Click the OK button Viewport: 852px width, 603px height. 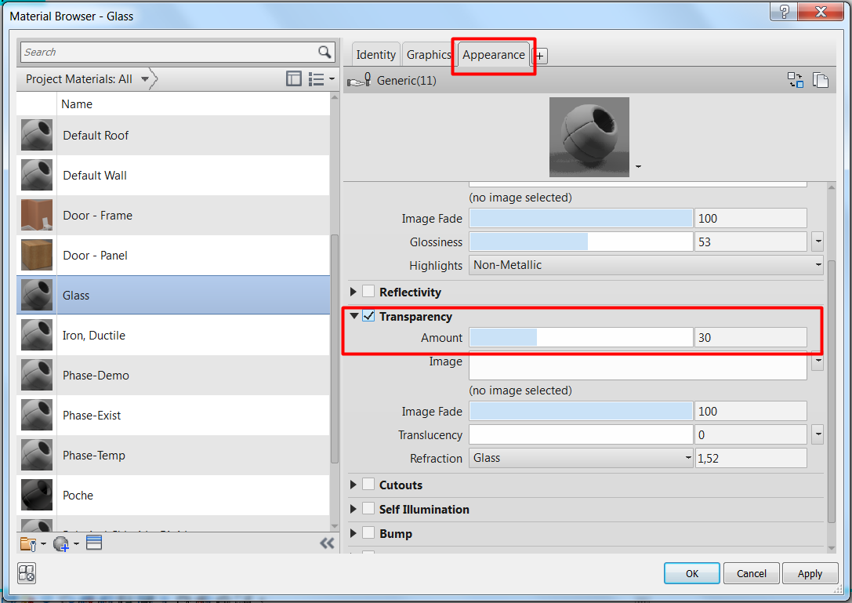(x=691, y=573)
